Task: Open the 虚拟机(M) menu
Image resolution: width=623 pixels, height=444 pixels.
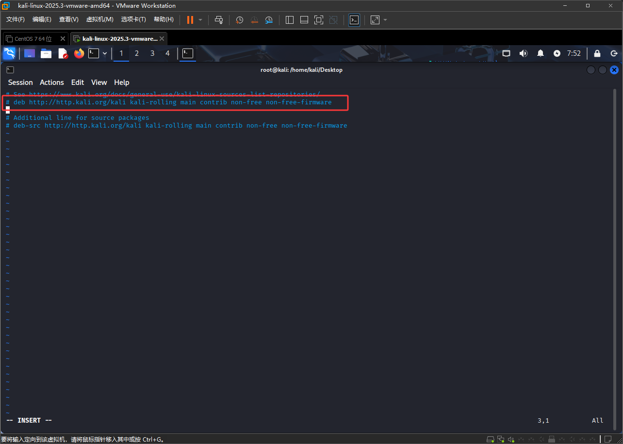Action: point(99,19)
